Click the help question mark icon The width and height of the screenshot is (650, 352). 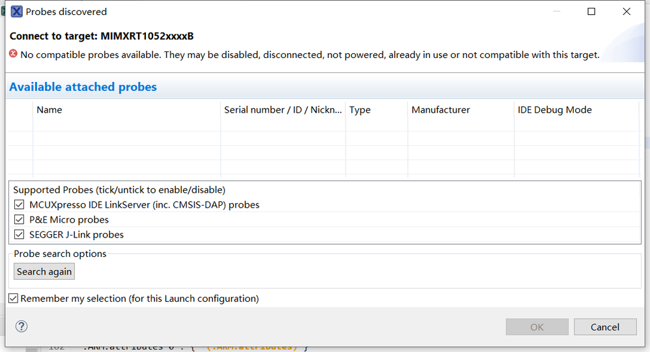[21, 327]
